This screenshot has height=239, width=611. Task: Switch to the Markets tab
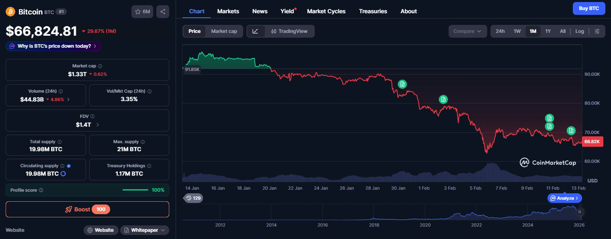point(228,11)
